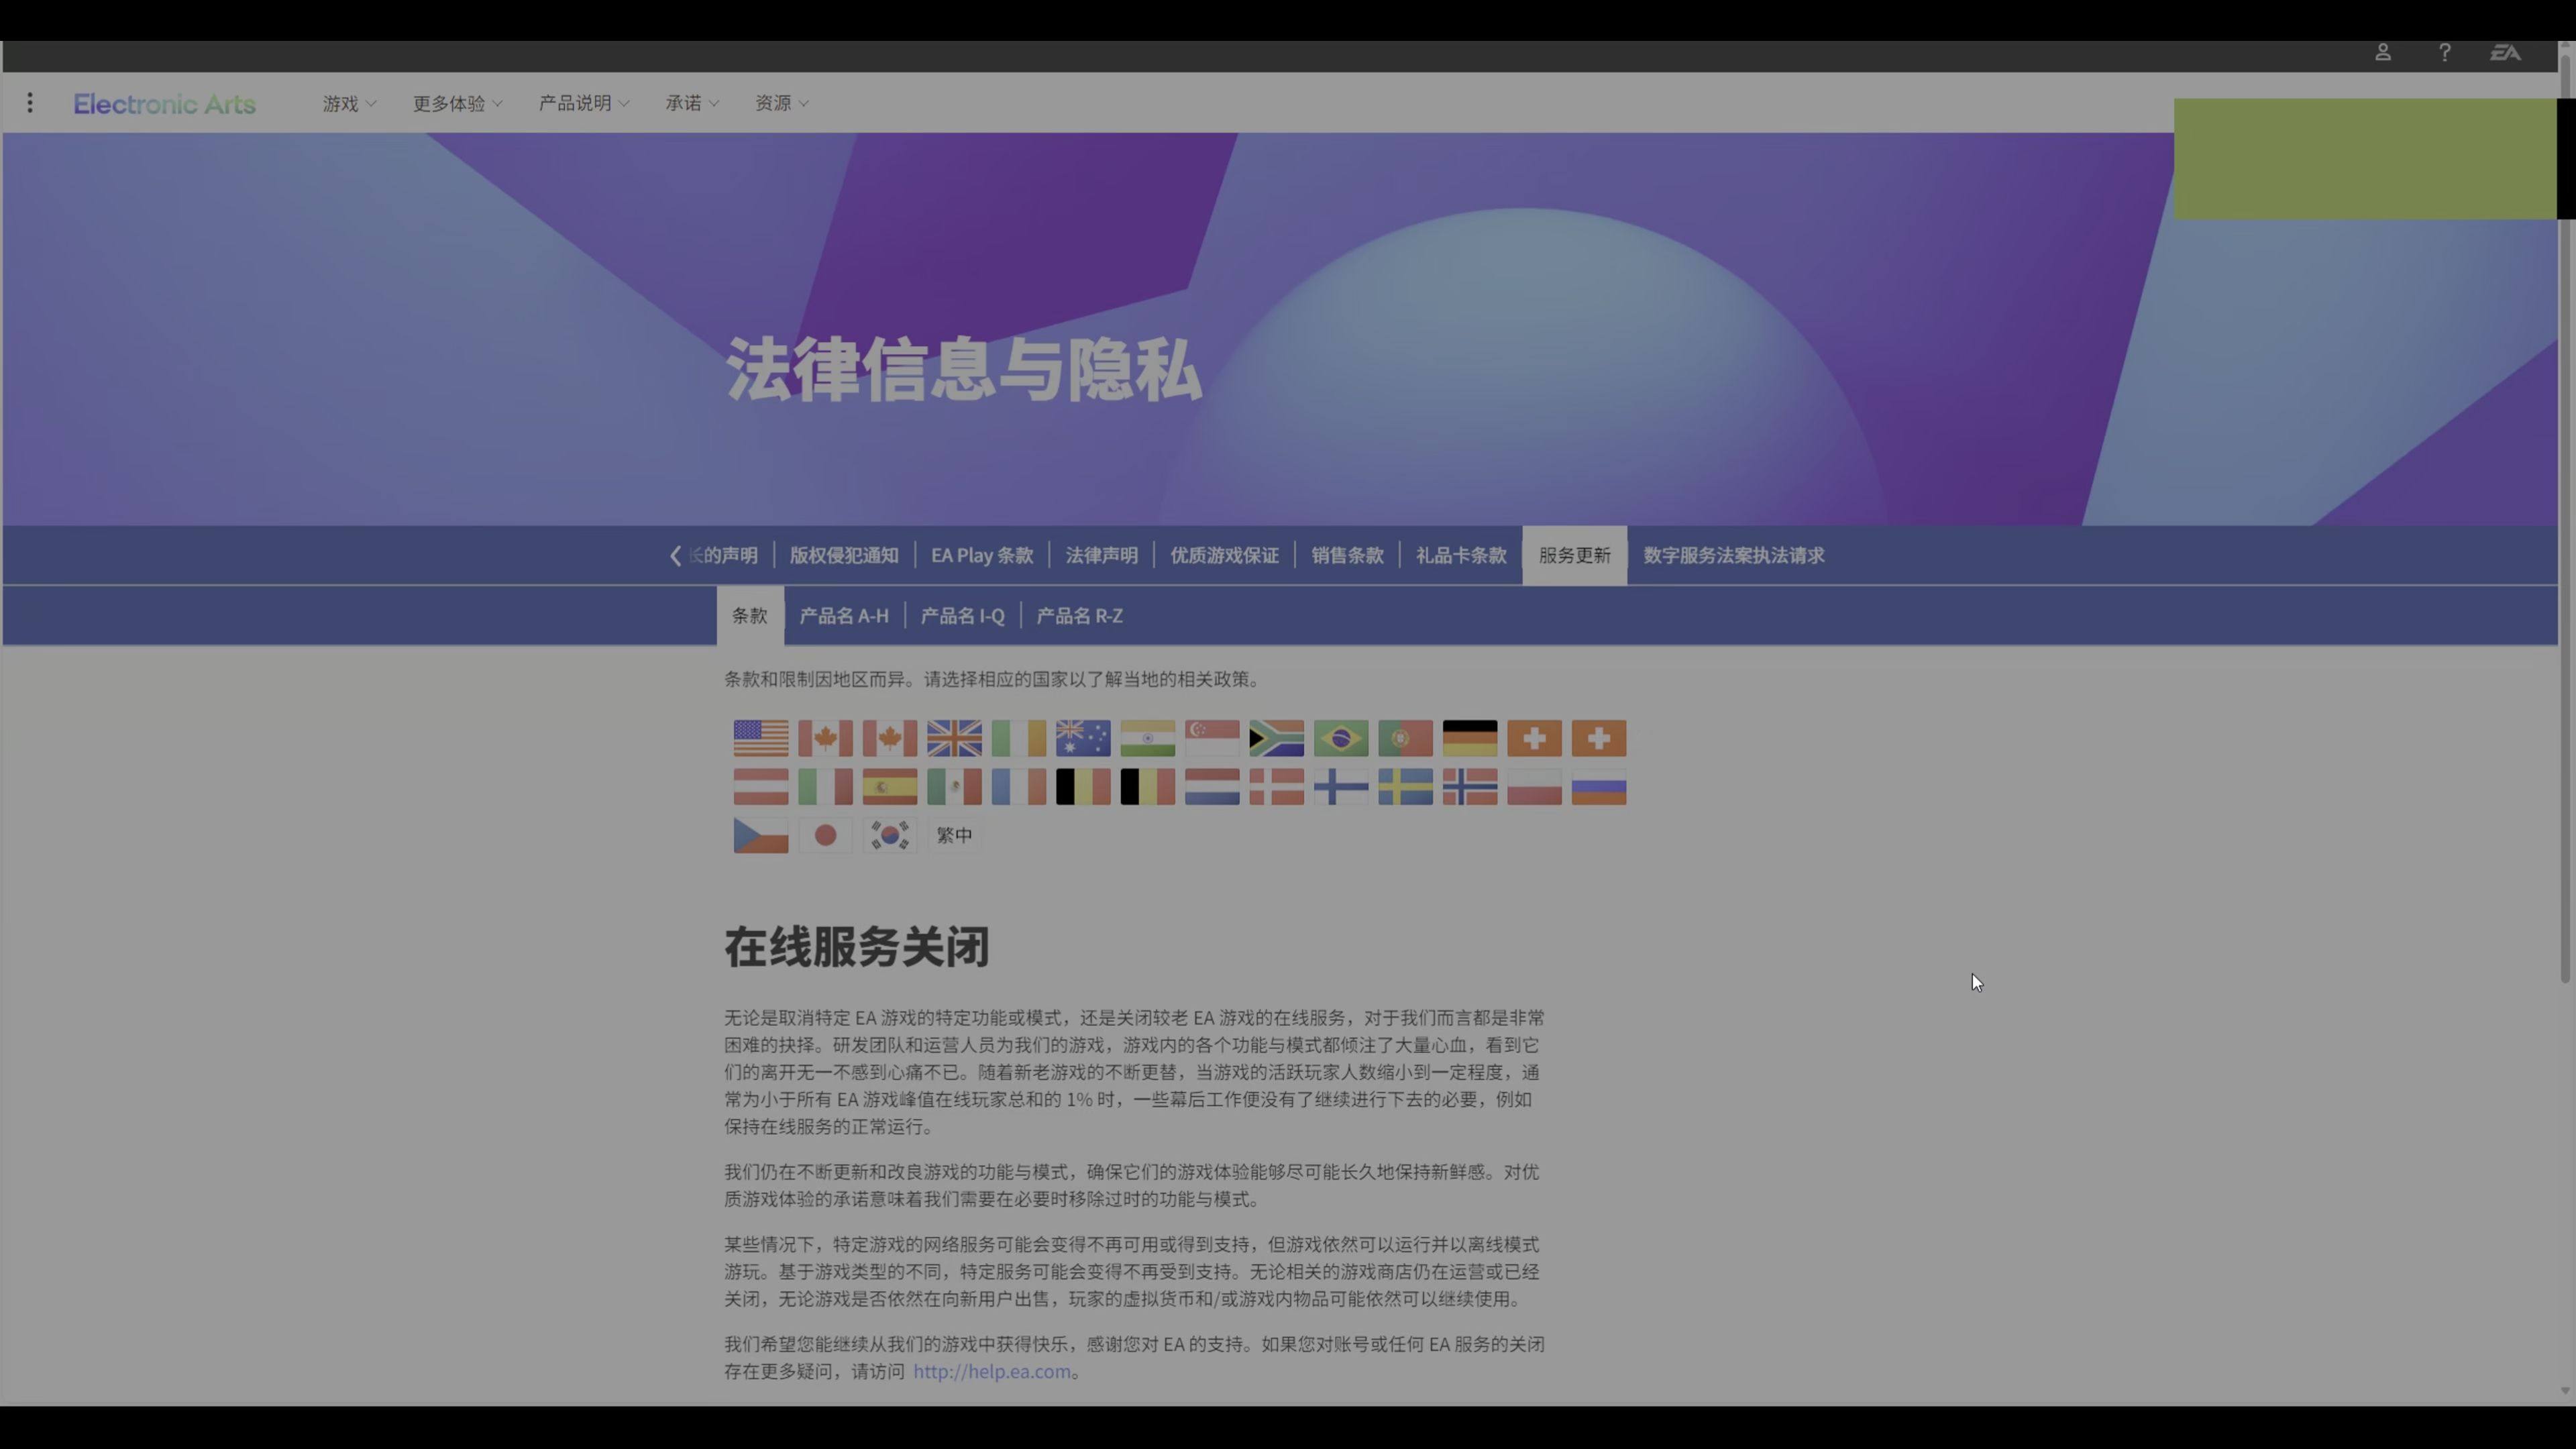Viewport: 2576px width, 1449px height.
Task: Open the http://help.ea.com link
Action: click(x=991, y=1372)
